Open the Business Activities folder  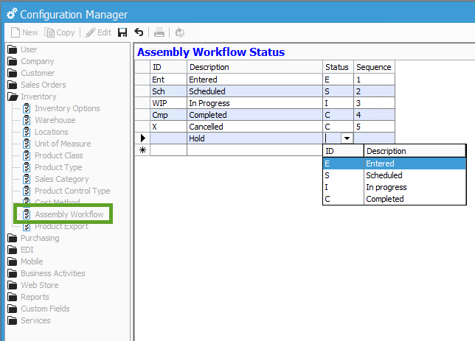tap(46, 273)
